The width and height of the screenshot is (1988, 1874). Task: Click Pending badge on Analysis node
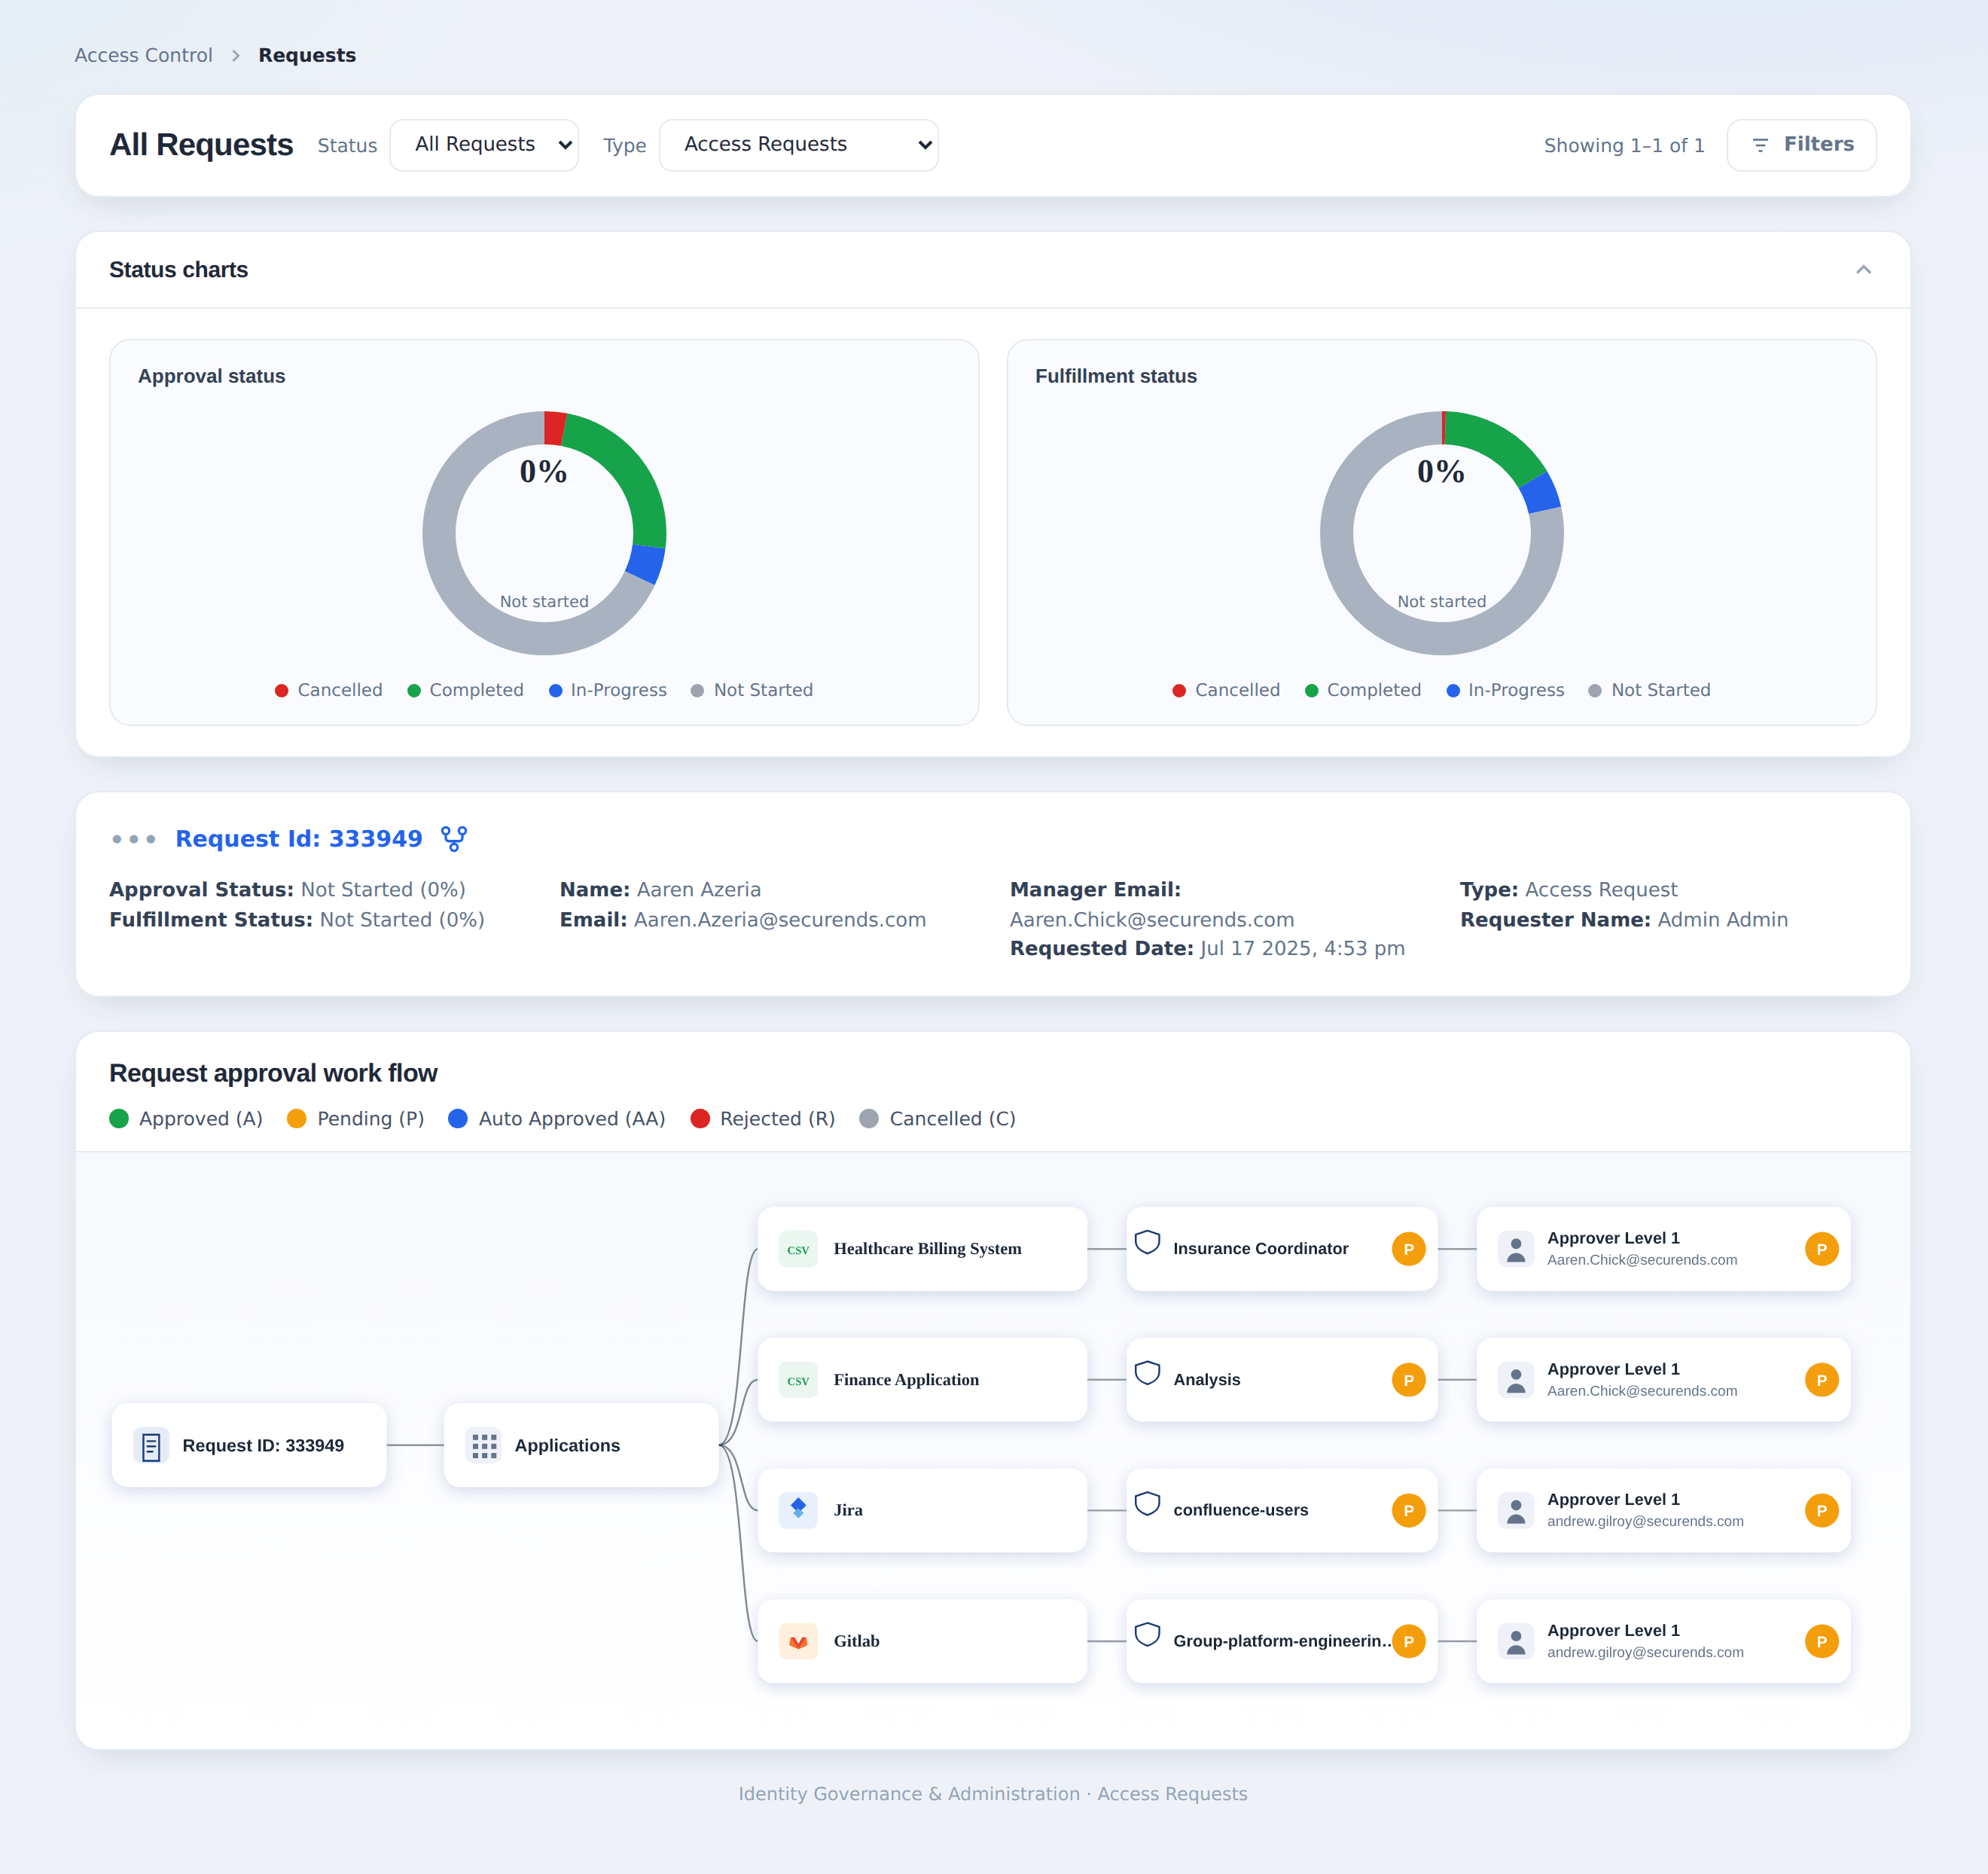tap(1409, 1380)
